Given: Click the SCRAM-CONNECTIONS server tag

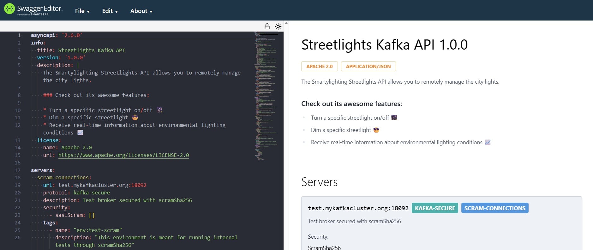Looking at the screenshot, I should click(494, 208).
